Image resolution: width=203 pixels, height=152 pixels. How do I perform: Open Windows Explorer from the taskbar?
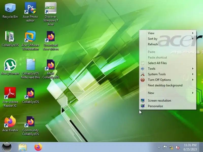pos(23,147)
